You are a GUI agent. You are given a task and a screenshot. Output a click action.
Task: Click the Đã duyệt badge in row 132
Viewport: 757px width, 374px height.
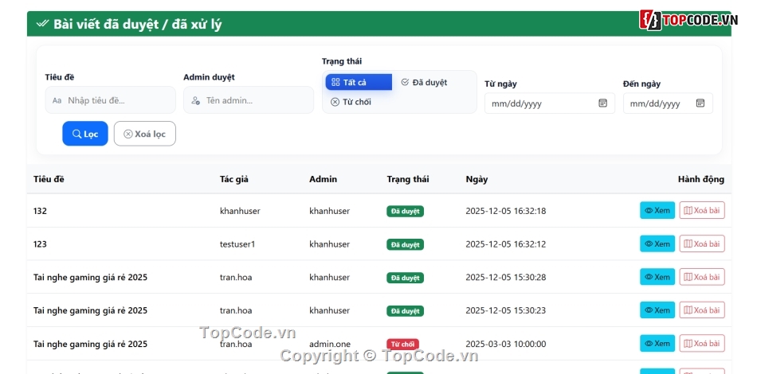click(405, 211)
